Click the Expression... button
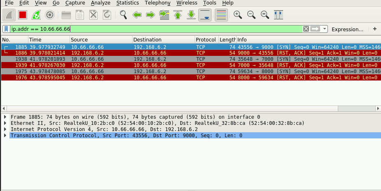The height and width of the screenshot is (191, 381). tap(347, 29)
